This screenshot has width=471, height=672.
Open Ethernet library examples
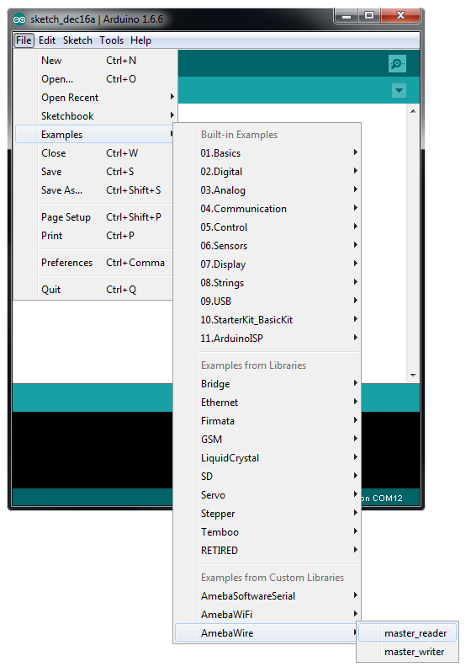click(267, 402)
